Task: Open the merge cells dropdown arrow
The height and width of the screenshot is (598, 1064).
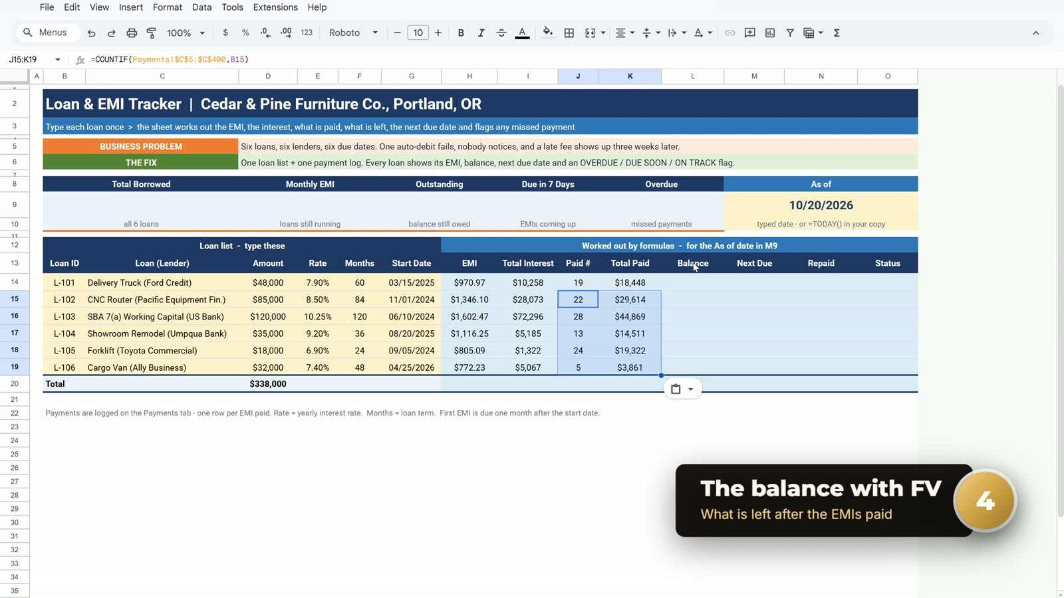Action: 603,33
